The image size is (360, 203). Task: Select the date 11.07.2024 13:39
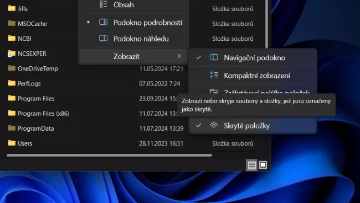[x=161, y=129]
